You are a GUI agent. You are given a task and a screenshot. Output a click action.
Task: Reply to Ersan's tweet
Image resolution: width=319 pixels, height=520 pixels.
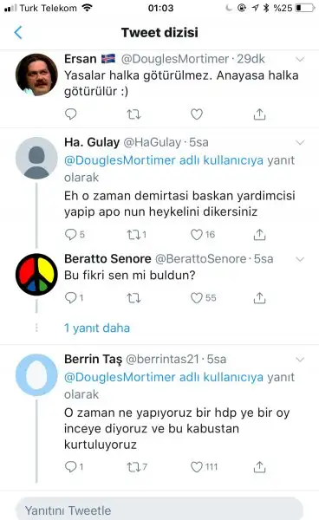[70, 114]
